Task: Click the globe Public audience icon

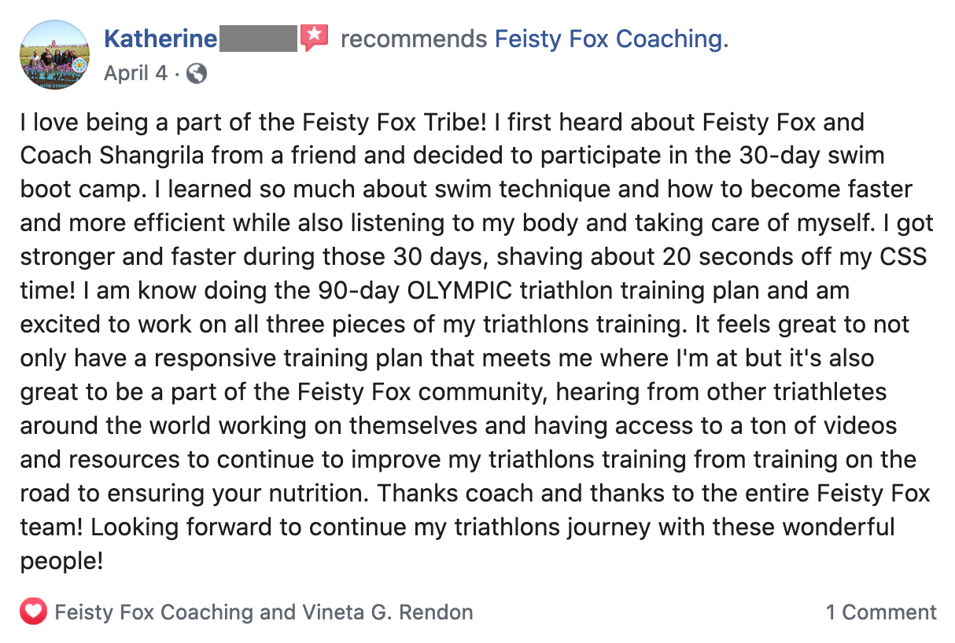Action: click(197, 74)
